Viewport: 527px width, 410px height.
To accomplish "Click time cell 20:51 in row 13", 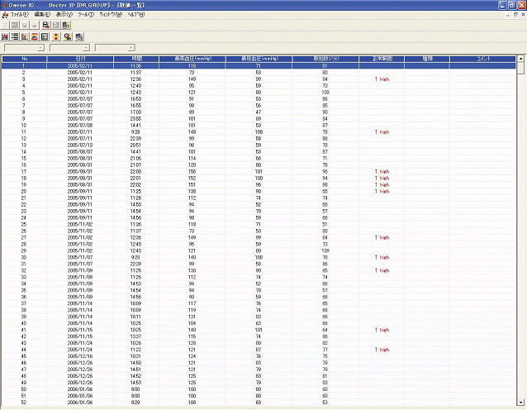I will 135,145.
